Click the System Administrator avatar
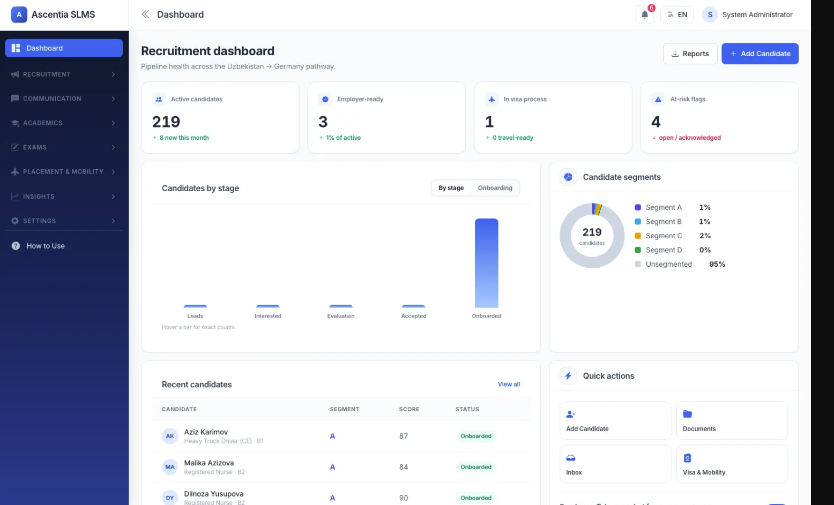The width and height of the screenshot is (834, 505). coord(710,14)
